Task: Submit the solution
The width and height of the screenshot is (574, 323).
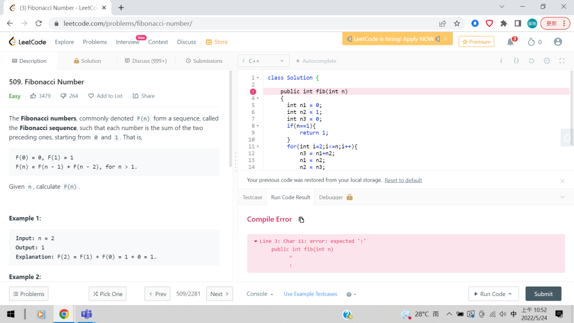Action: click(x=543, y=294)
